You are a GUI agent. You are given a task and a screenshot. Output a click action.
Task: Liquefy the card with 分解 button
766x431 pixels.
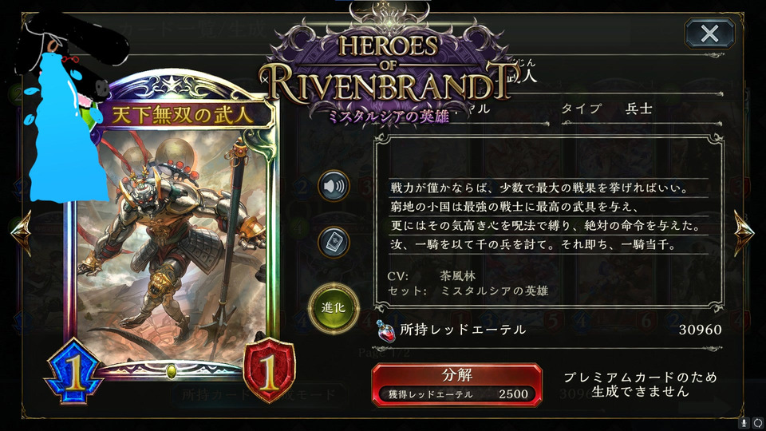456,385
